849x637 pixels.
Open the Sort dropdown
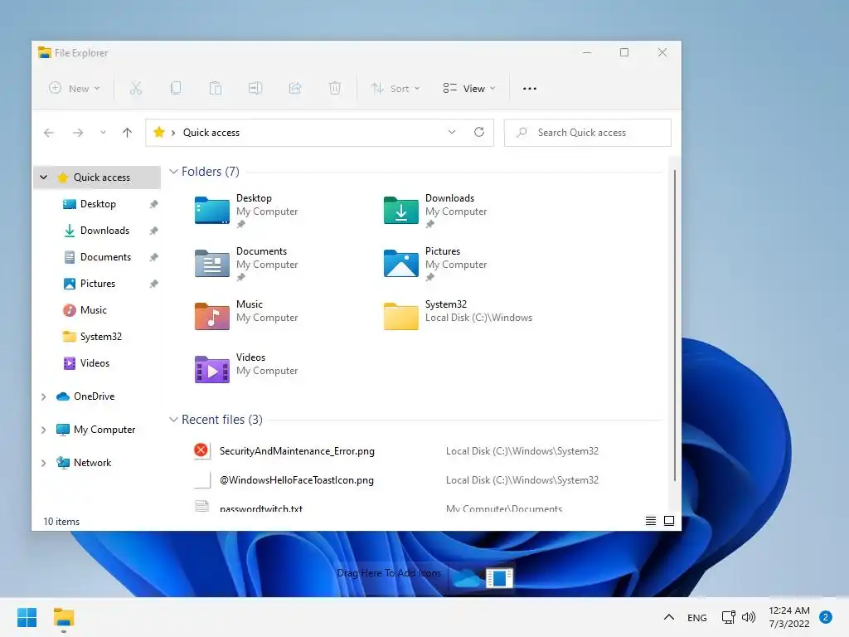[x=395, y=88]
